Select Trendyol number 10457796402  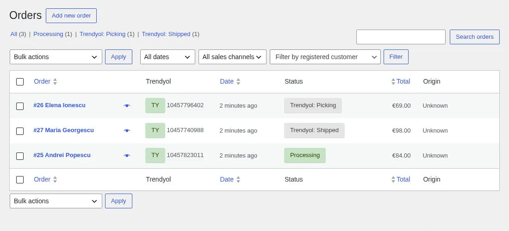(186, 105)
